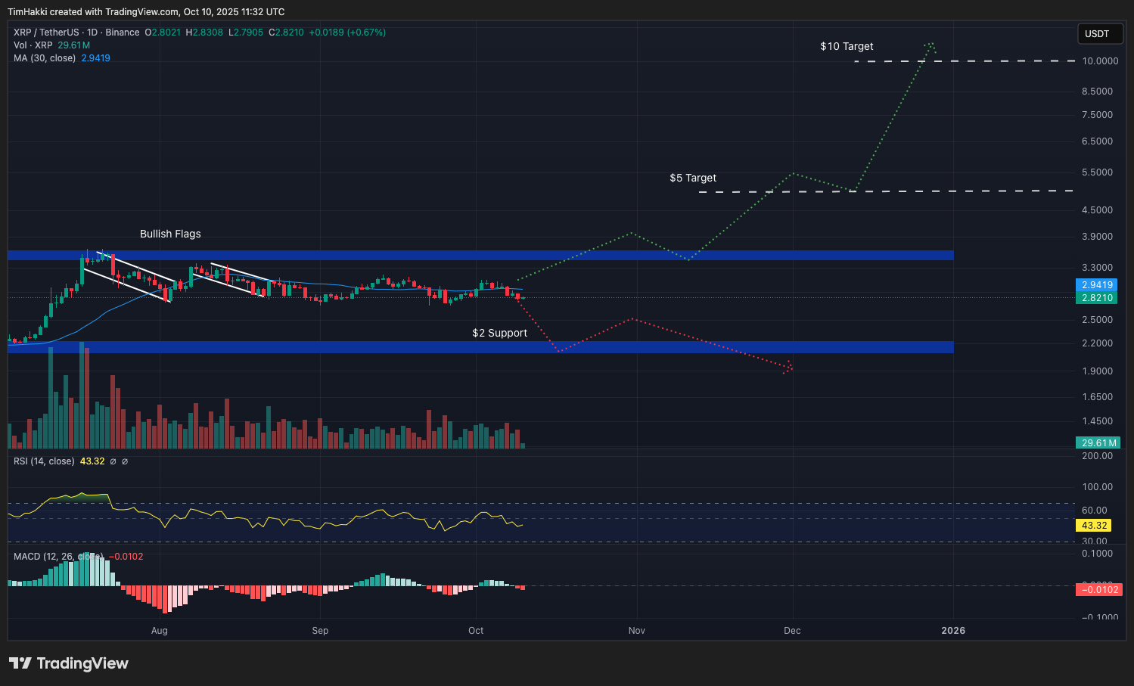Select the yellow 43.32 RSI value label
1134x686 pixels.
(1092, 526)
